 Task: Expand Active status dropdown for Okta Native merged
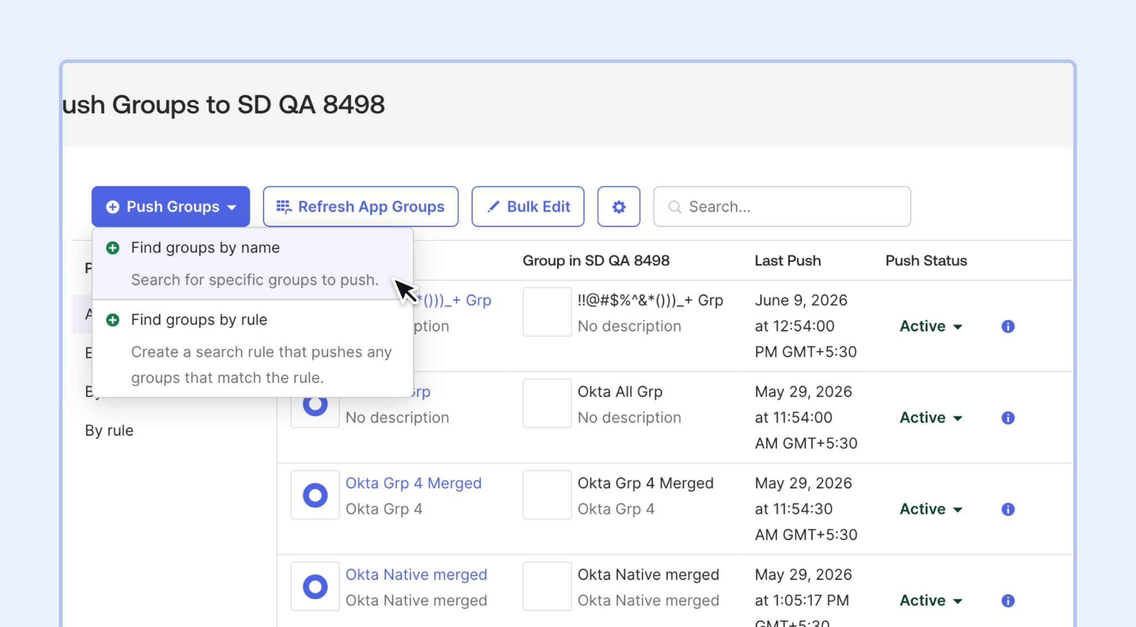[x=931, y=601]
